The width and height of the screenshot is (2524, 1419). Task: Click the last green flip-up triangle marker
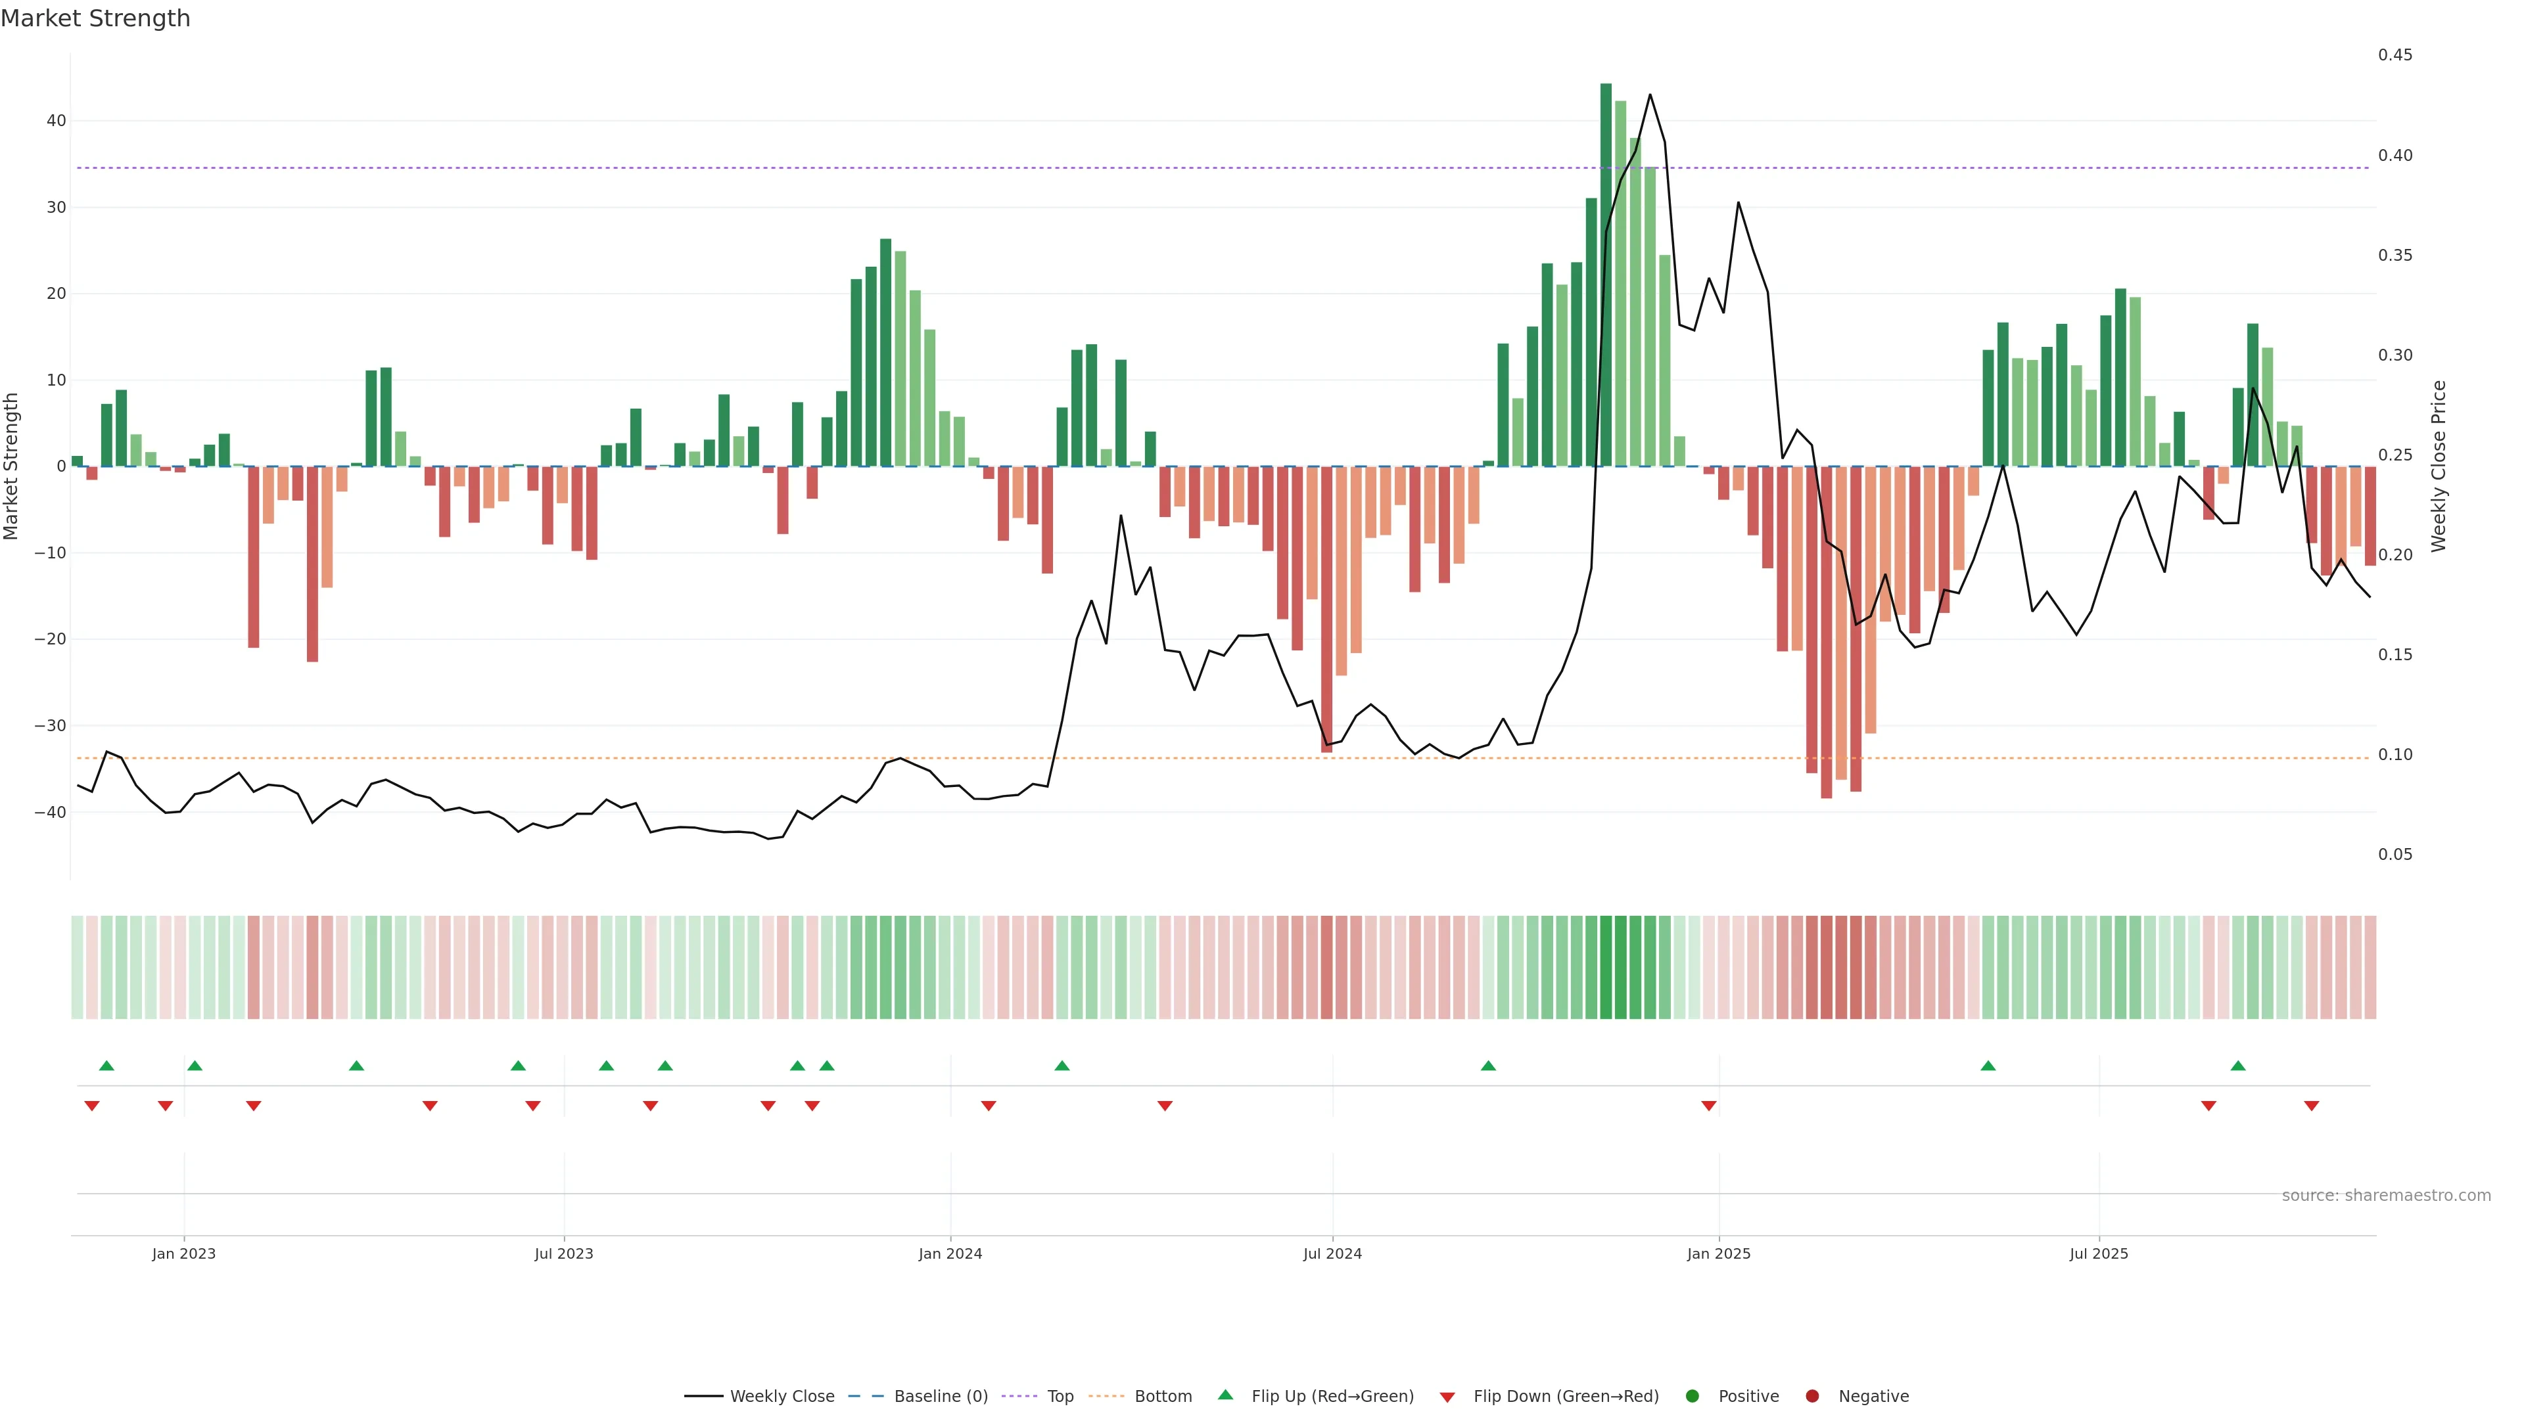2238,1066
